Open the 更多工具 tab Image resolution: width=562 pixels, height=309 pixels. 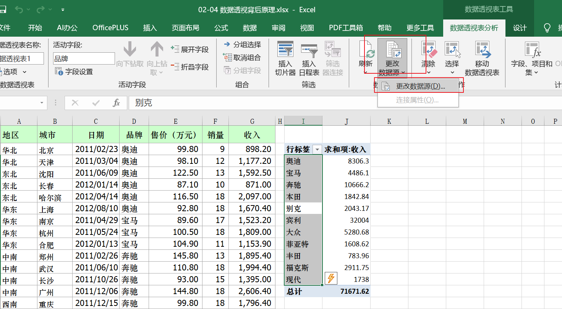pos(420,28)
